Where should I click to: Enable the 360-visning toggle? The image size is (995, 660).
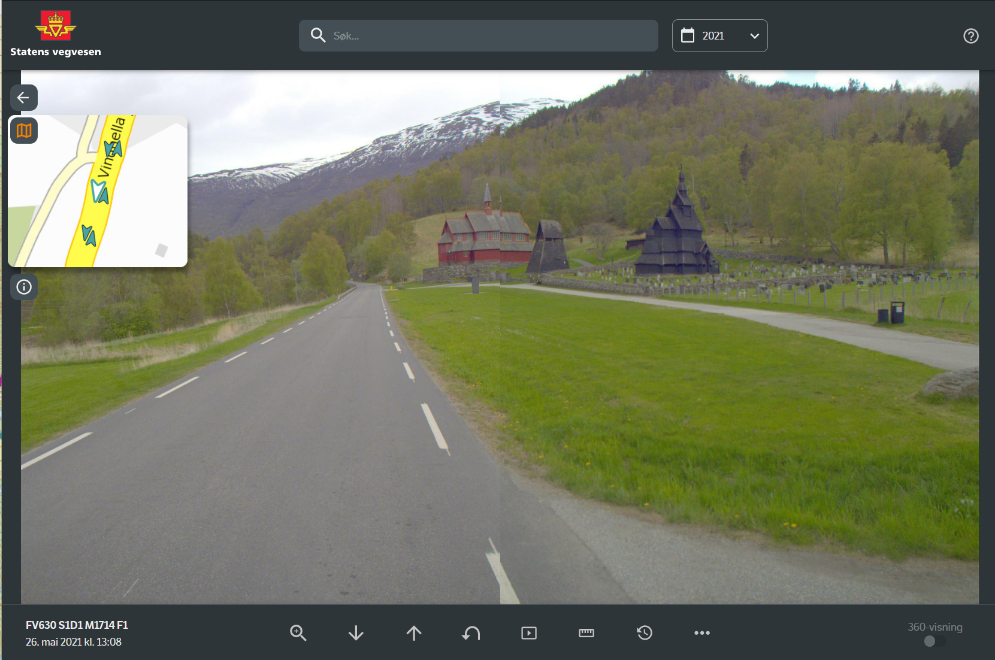point(934,641)
